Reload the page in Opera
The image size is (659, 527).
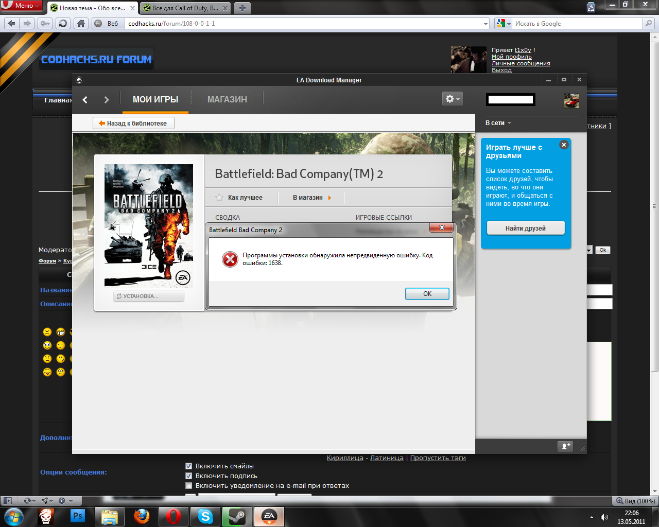[63, 23]
